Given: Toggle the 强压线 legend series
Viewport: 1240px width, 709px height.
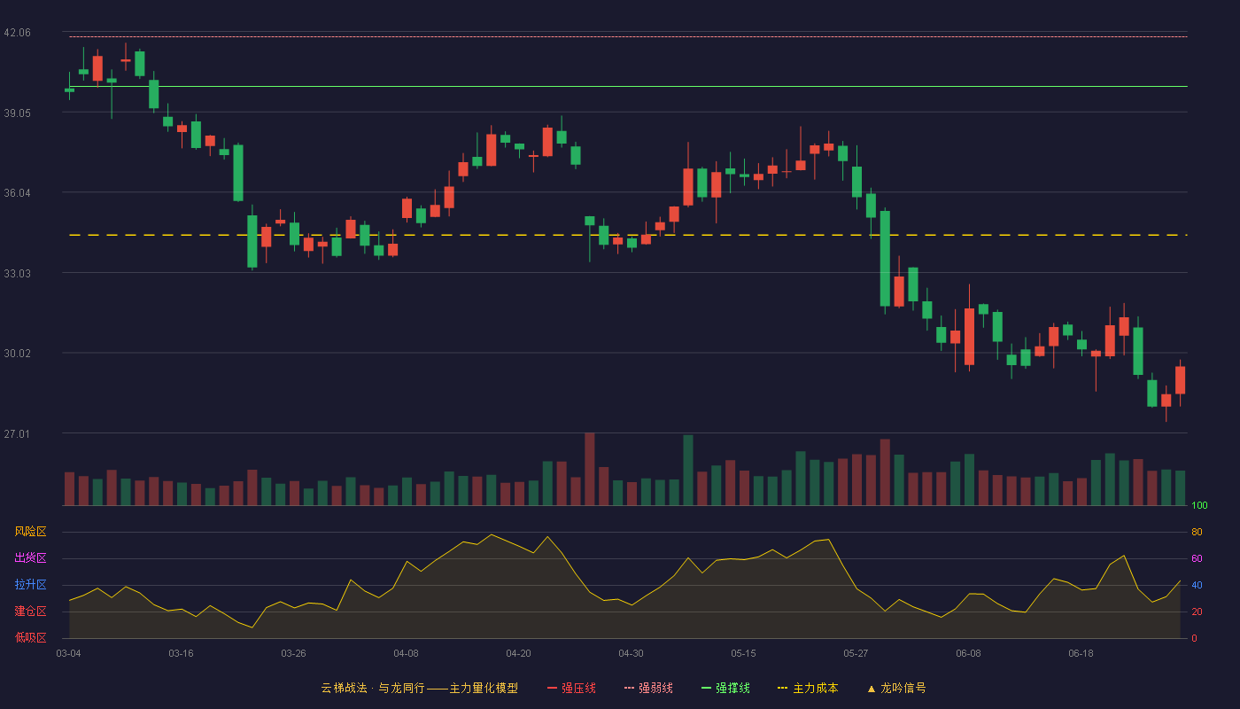Looking at the screenshot, I should [x=571, y=688].
